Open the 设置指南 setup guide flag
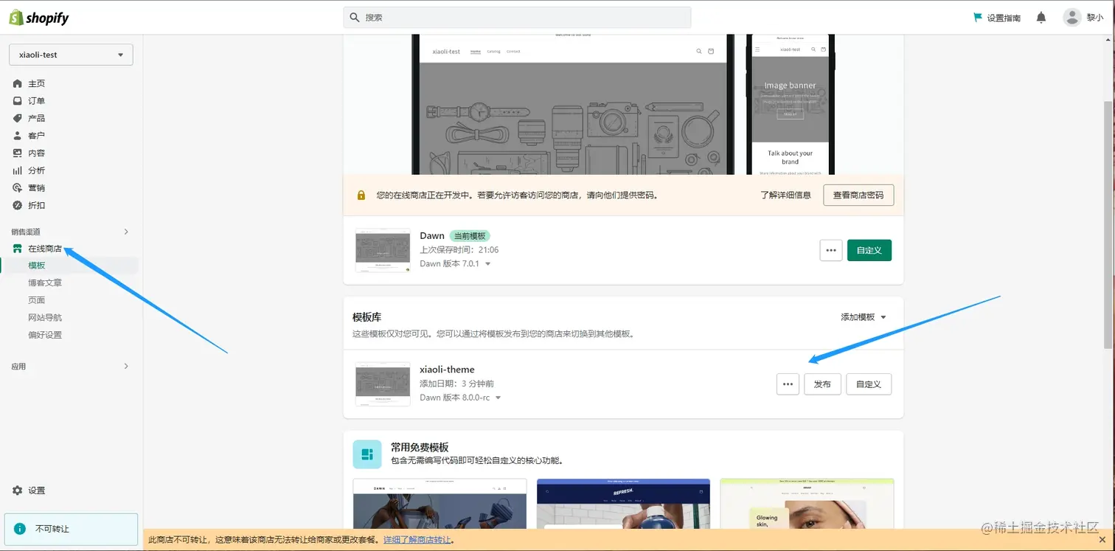The width and height of the screenshot is (1115, 551). (x=997, y=17)
